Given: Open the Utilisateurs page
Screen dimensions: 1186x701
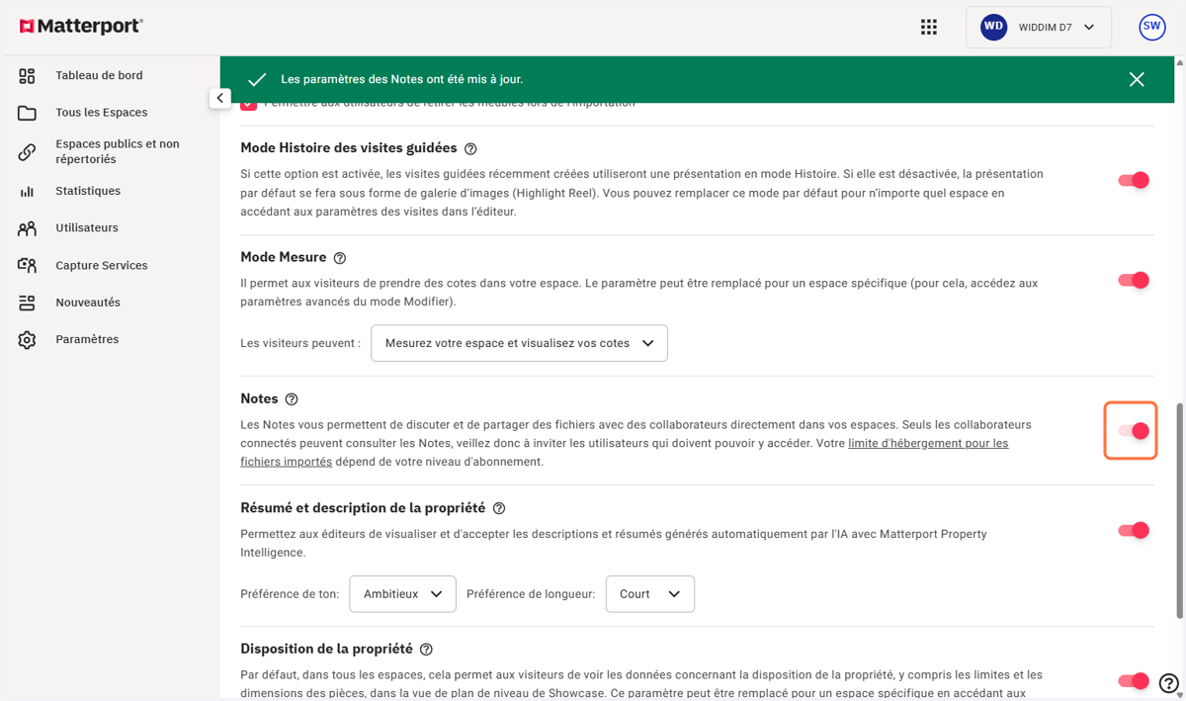Looking at the screenshot, I should (x=87, y=227).
